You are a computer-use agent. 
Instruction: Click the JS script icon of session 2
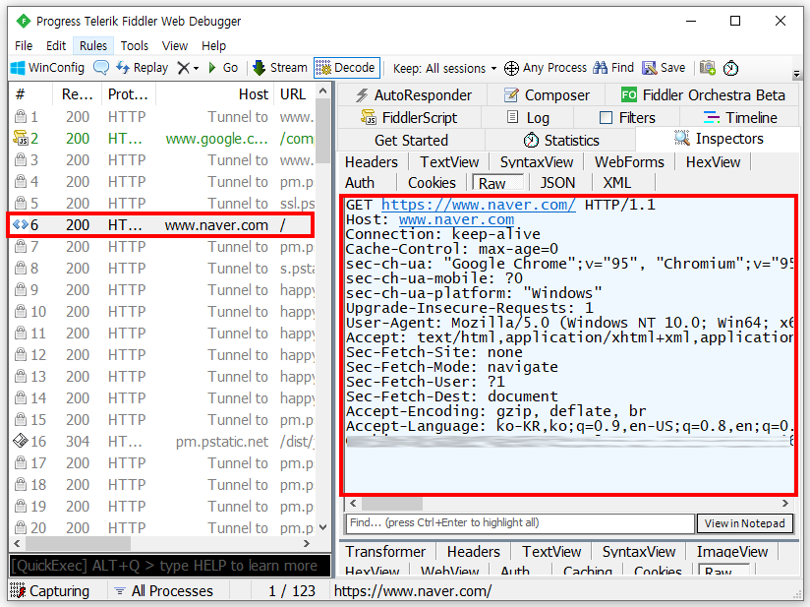pos(20,138)
